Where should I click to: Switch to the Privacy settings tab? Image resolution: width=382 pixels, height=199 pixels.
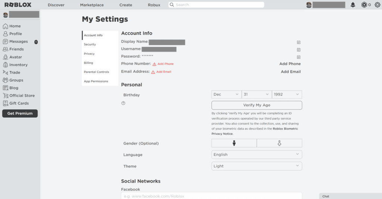[100, 54]
